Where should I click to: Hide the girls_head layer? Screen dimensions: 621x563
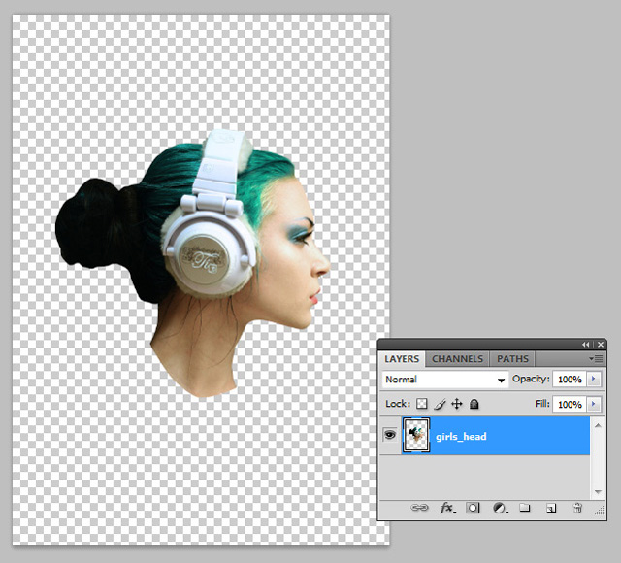click(390, 437)
